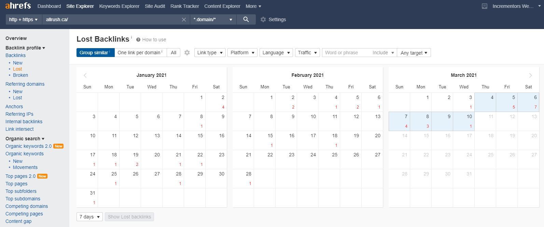
Task: Open the Language dropdown
Action: [276, 53]
